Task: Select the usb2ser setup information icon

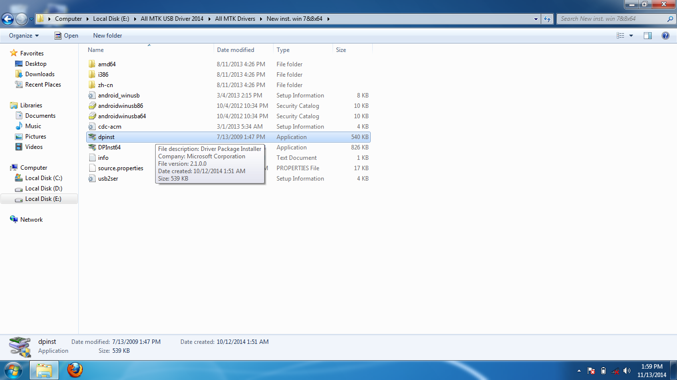Action: coord(92,179)
